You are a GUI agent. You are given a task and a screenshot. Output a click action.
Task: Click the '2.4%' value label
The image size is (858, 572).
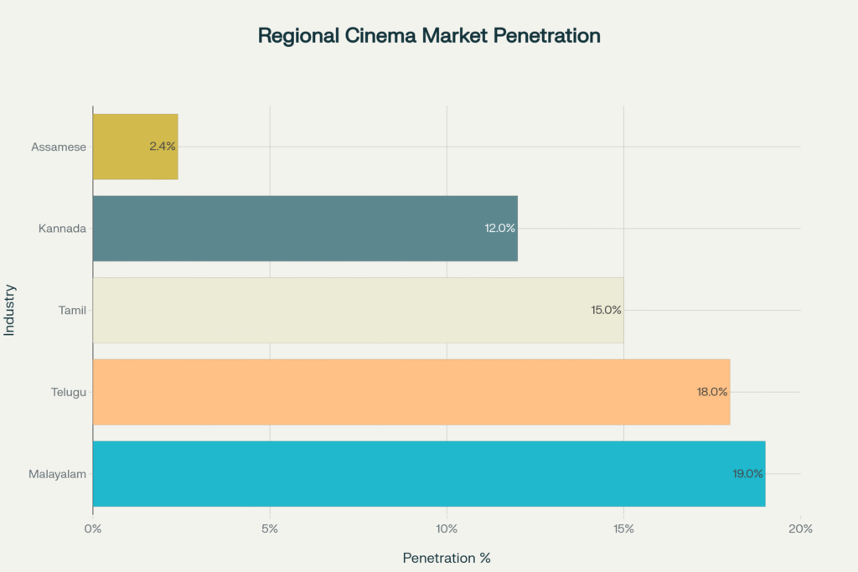163,146
